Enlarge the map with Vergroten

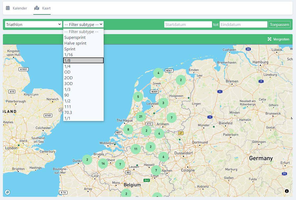(x=278, y=39)
